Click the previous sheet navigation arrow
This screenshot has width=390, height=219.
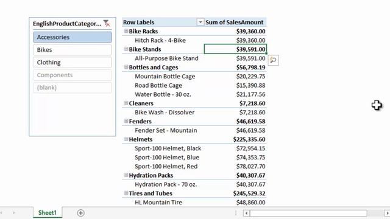pyautogui.click(x=1, y=213)
